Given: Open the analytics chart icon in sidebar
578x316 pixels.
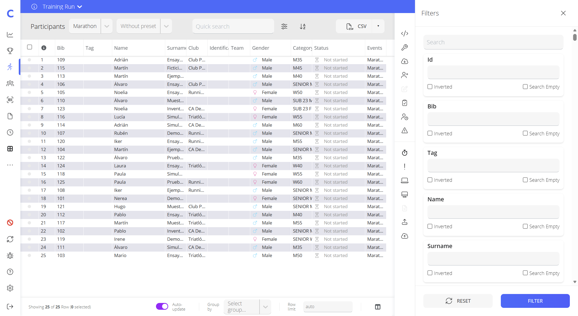Looking at the screenshot, I should click(10, 35).
